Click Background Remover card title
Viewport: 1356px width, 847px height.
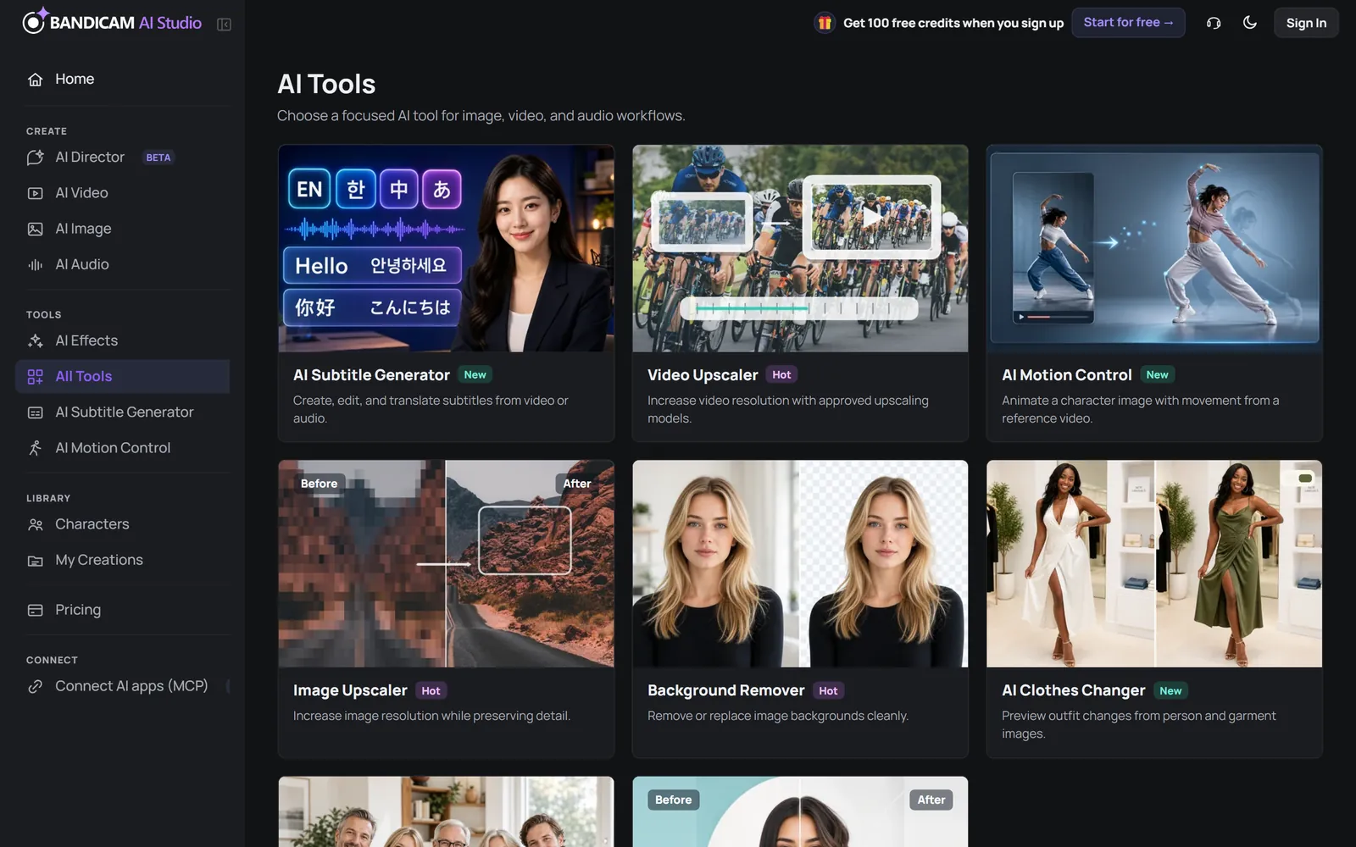coord(725,691)
